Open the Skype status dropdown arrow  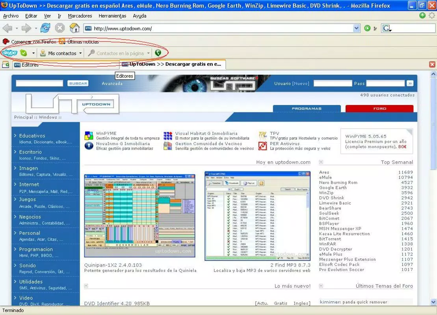pyautogui.click(x=33, y=53)
